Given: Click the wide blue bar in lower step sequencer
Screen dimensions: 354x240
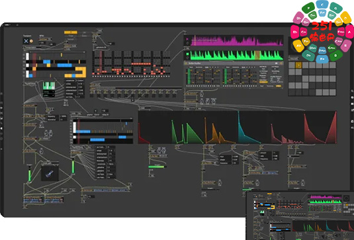Looking at the screenshot, I should click(x=97, y=140).
